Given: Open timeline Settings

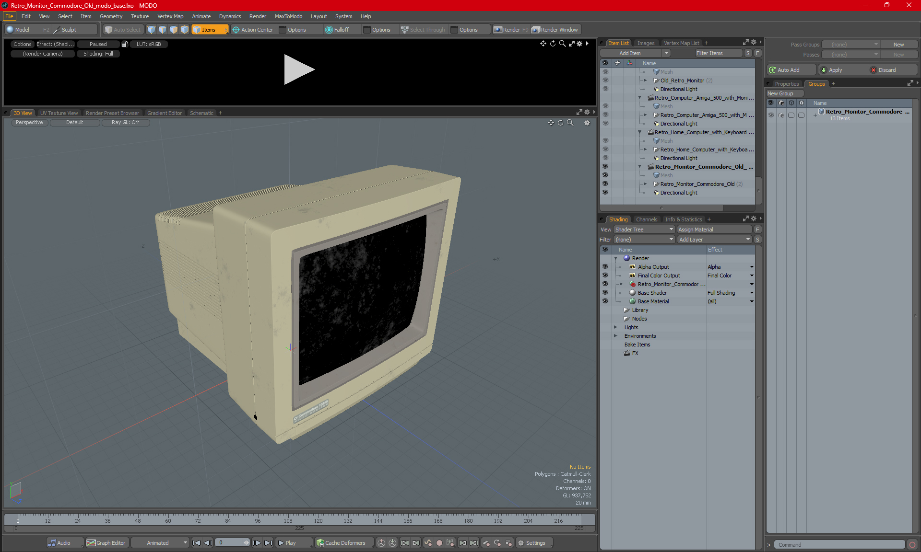Looking at the screenshot, I should click(x=534, y=543).
